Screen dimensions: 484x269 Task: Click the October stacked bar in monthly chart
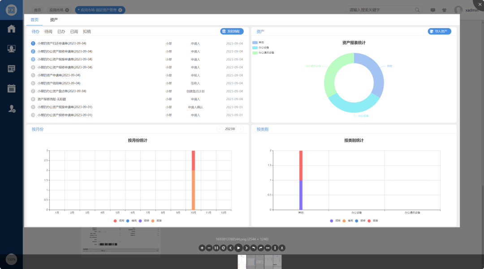tap(193, 180)
